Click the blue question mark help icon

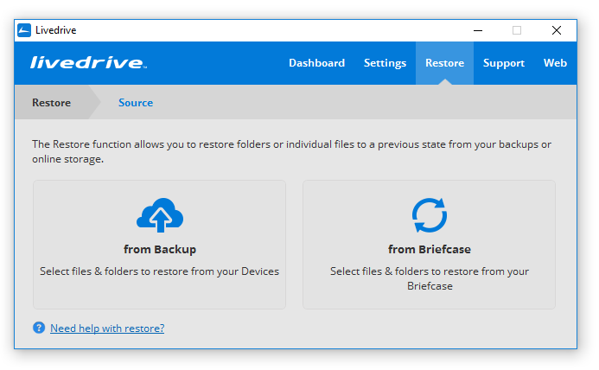(39, 328)
